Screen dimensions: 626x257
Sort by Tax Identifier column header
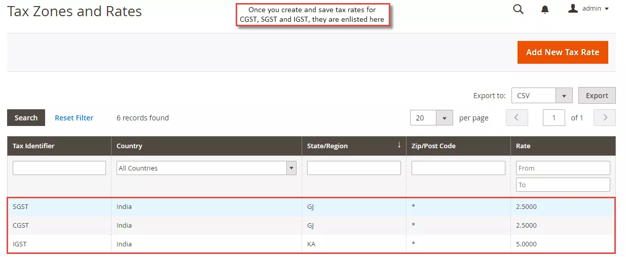(33, 146)
